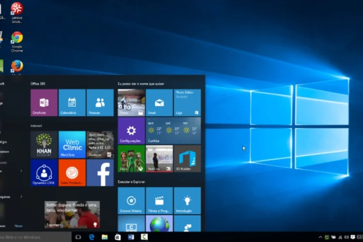Open Microsoft Word from the taskbar

coord(131,237)
